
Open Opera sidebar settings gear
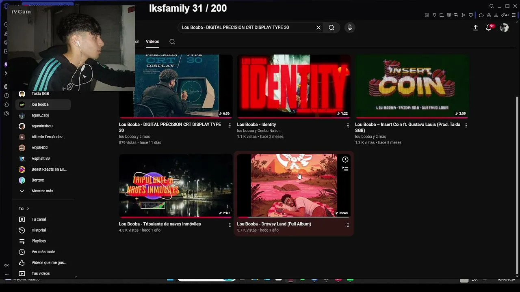(x=6, y=114)
